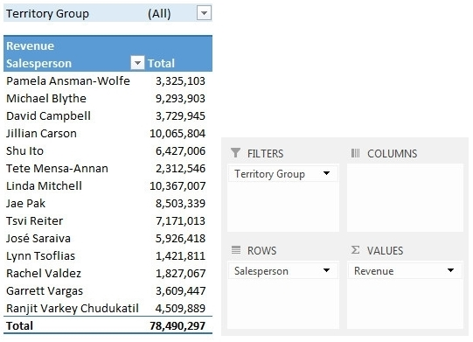Expand Salesperson field options in ROWS
This screenshot has height=342, width=473.
pos(326,270)
